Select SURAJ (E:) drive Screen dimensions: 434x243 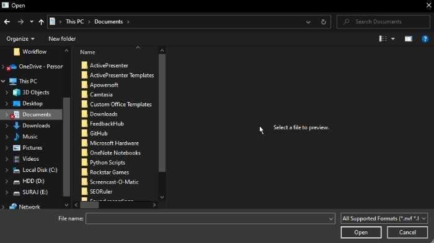[35, 192]
